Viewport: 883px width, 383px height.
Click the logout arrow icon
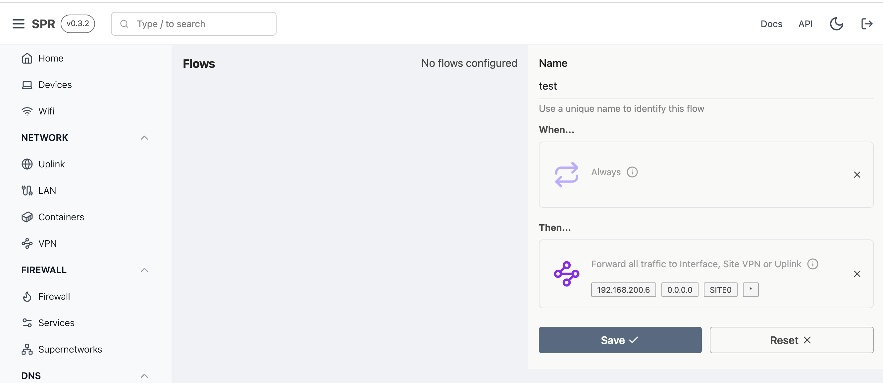coord(866,24)
